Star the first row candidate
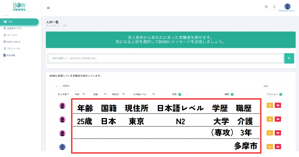Screen dimensions: 299x157 pyautogui.click(x=270, y=105)
